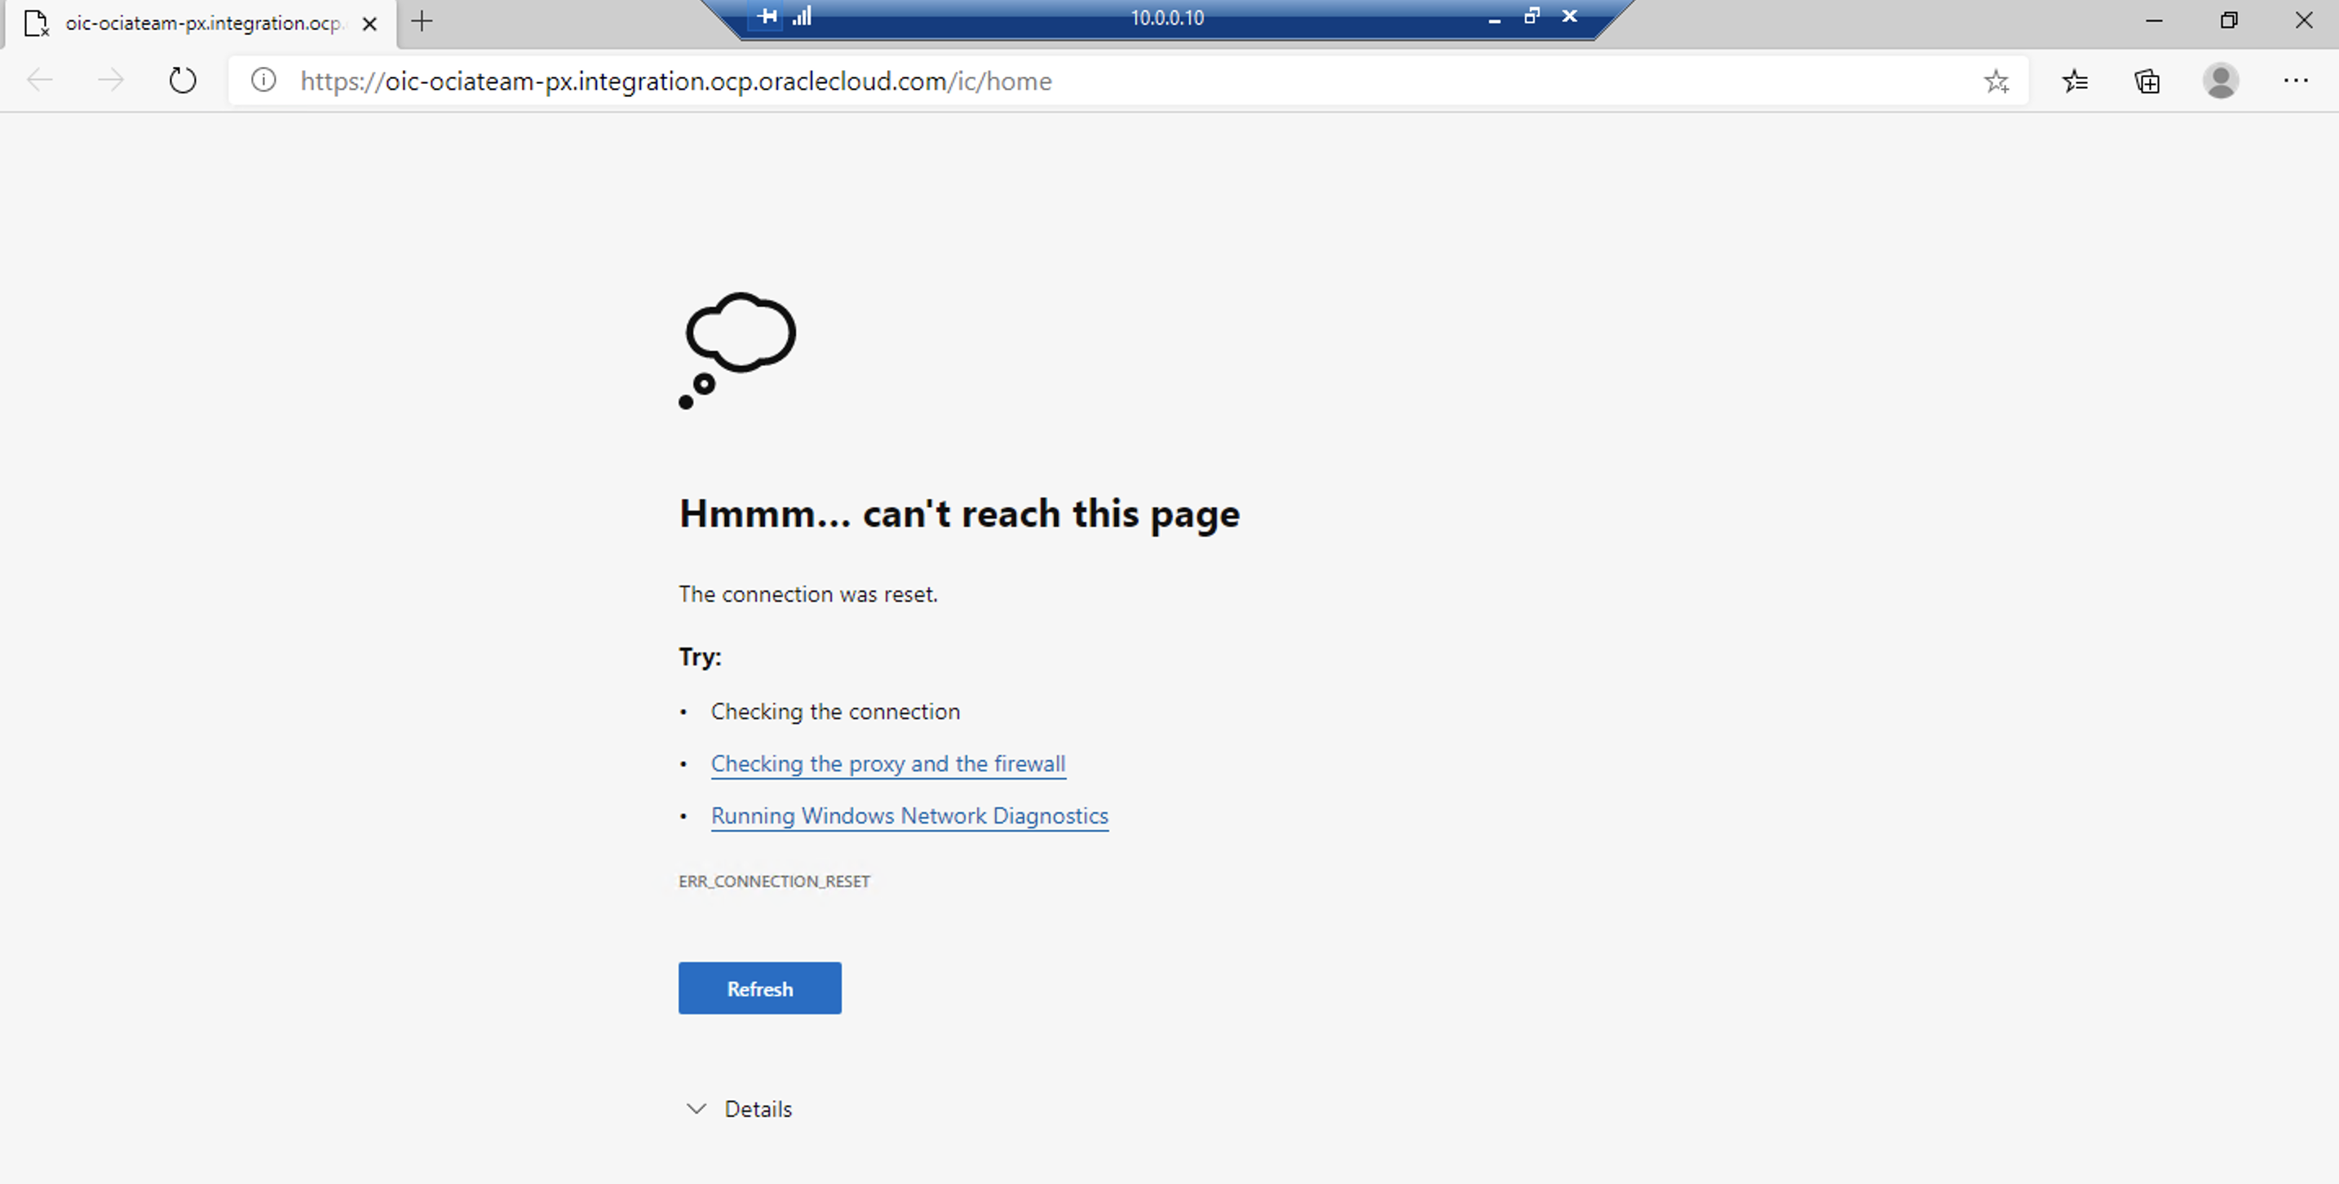Add this page to favorites star

pyautogui.click(x=1996, y=82)
